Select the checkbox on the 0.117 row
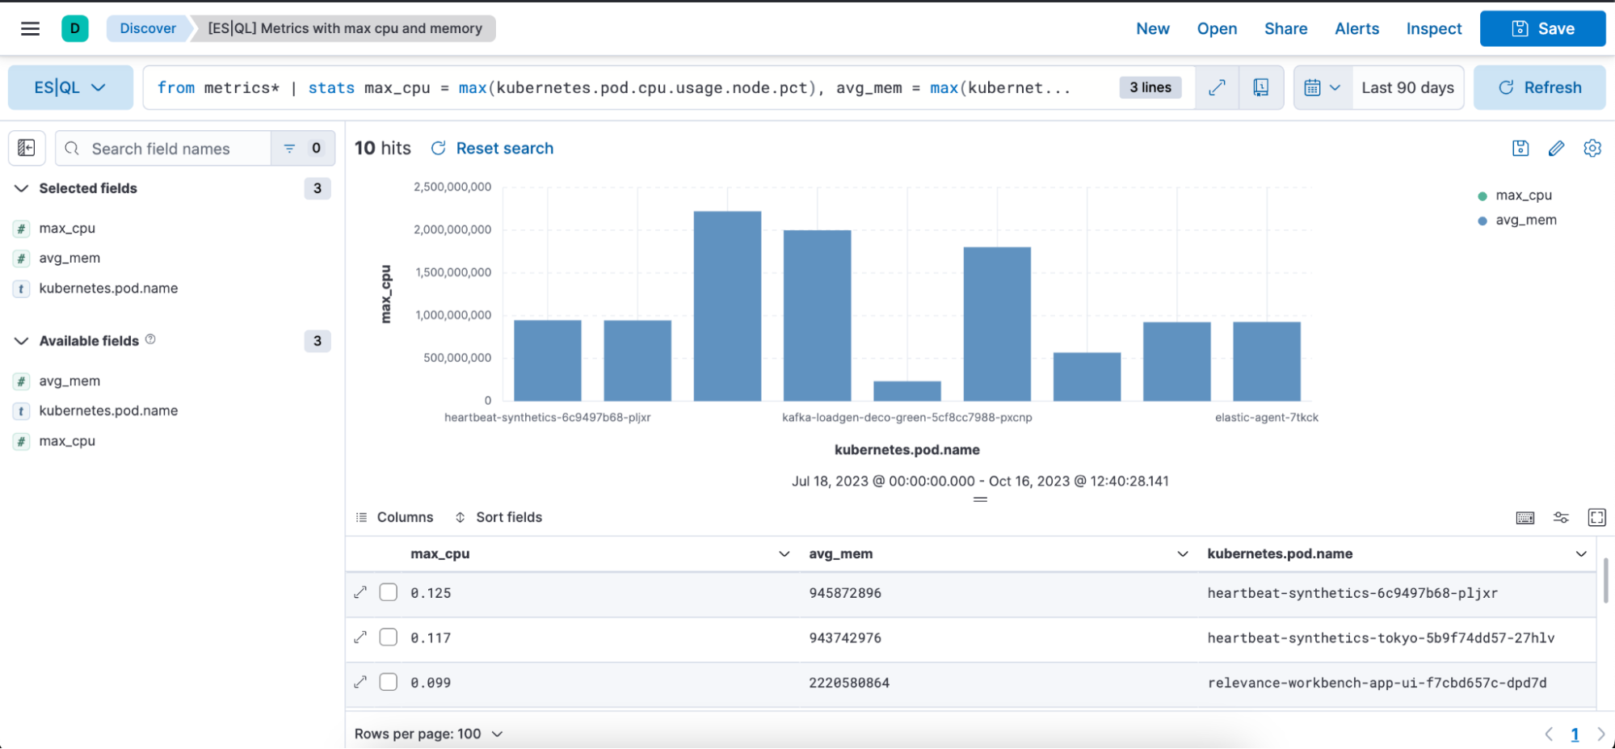Image resolution: width=1615 pixels, height=749 pixels. [388, 637]
